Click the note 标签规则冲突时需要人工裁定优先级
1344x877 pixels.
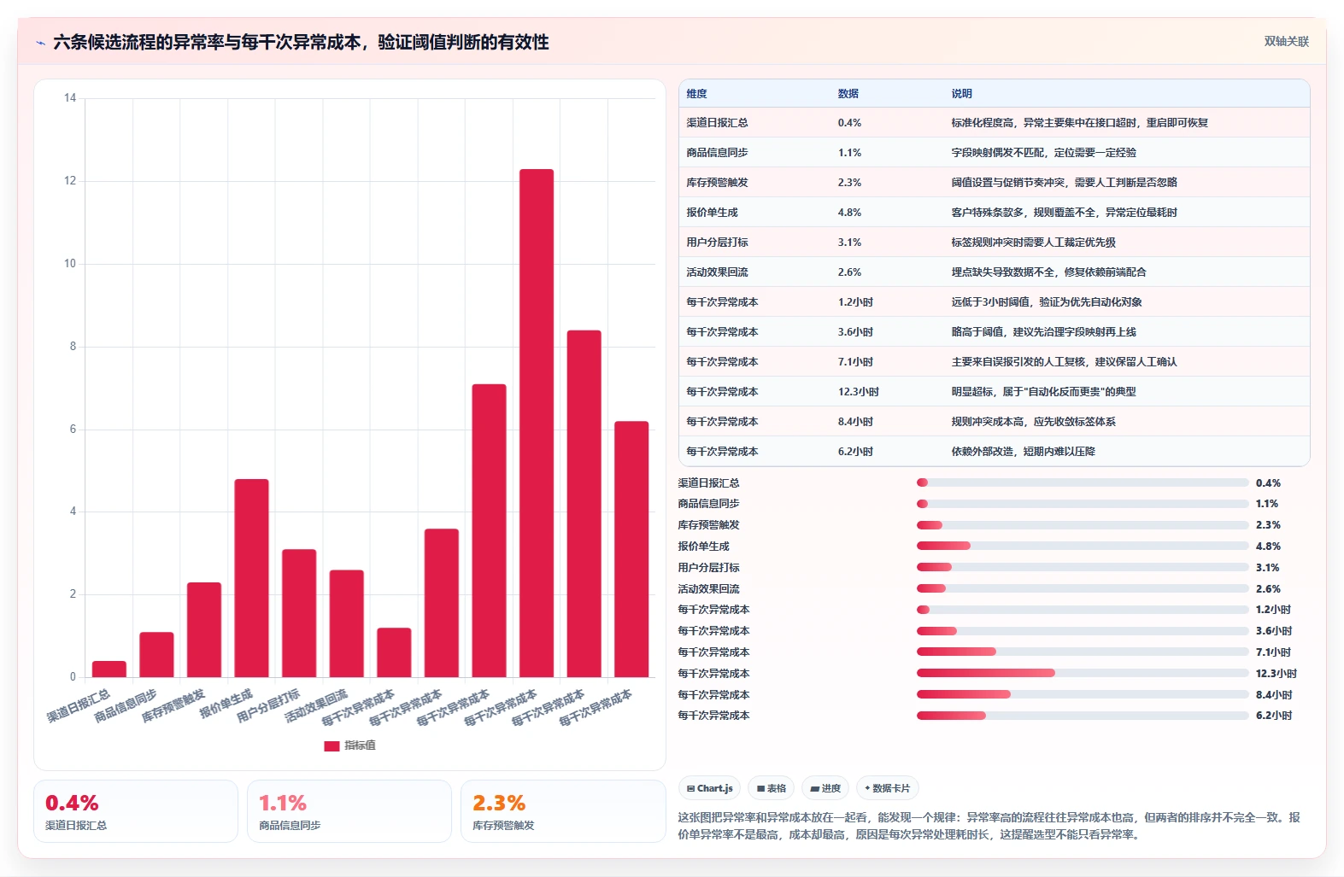point(1033,243)
